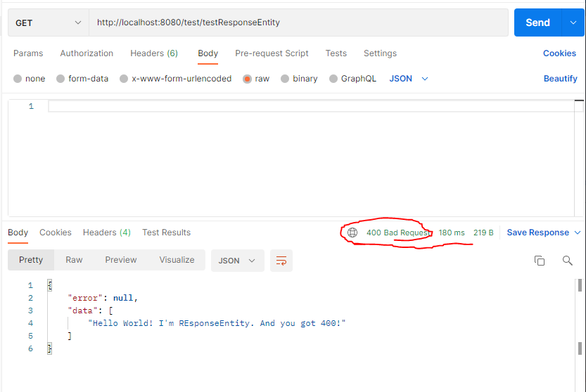Toggle word wrap icon in response toolbar
Viewport: 586px width, 392px height.
point(281,261)
